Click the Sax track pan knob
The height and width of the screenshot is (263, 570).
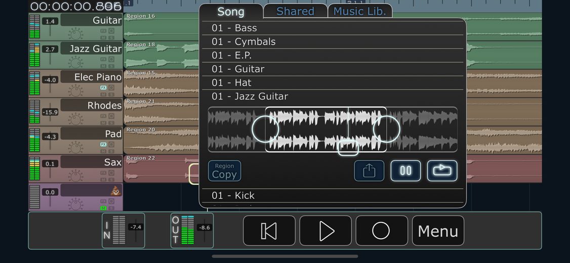coord(75,176)
